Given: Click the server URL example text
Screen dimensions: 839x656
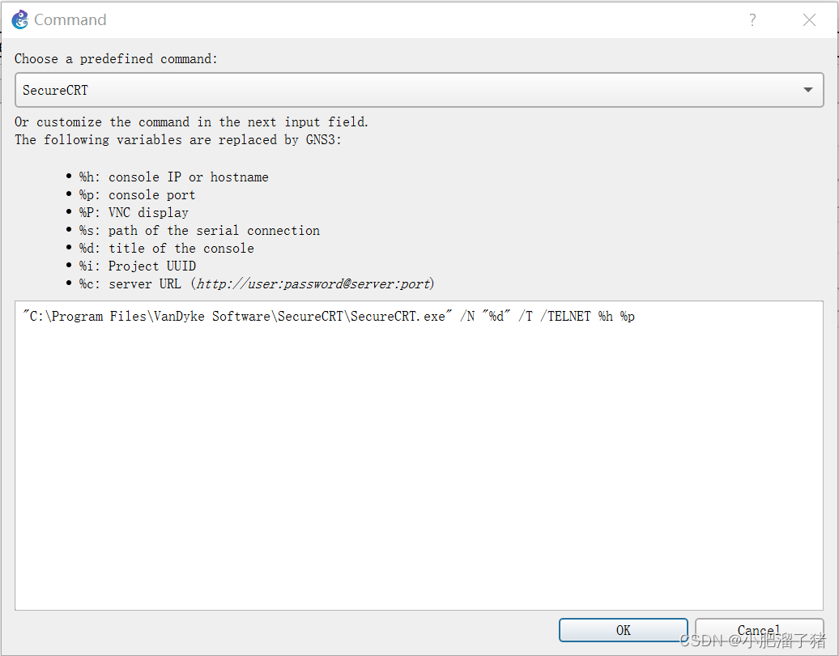Looking at the screenshot, I should pos(313,283).
